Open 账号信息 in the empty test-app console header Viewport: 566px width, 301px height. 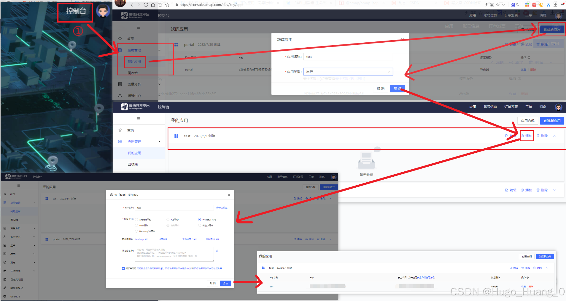(x=490, y=107)
